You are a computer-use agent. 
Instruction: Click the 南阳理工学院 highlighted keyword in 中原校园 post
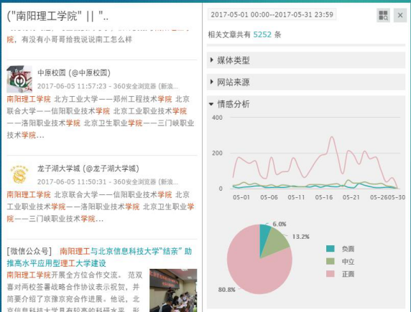(x=29, y=99)
